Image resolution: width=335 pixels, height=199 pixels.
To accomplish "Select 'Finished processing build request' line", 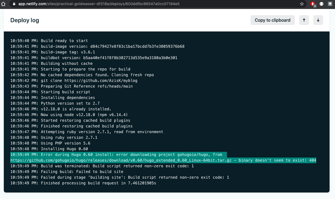I will [83, 183].
